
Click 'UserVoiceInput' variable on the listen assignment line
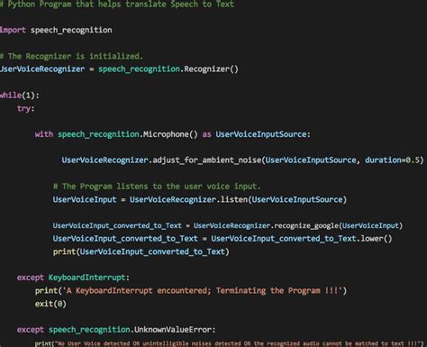click(85, 199)
